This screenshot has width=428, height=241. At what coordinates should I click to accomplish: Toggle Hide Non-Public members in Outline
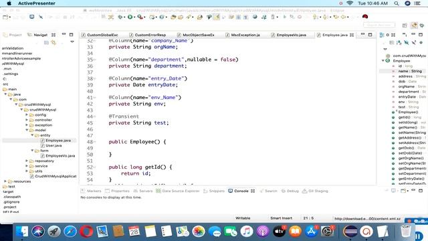pos(421,43)
